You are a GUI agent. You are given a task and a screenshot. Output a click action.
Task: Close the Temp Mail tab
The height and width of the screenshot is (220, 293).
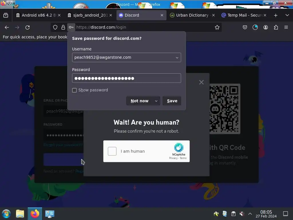pyautogui.click(x=265, y=15)
